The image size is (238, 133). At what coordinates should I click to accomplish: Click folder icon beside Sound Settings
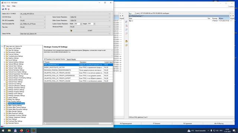coord(7,60)
